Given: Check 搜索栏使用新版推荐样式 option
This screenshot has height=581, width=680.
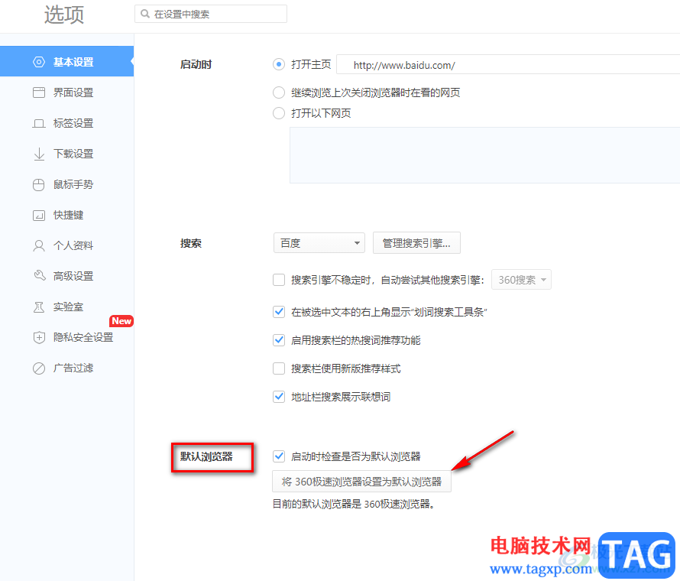Looking at the screenshot, I should pos(278,368).
